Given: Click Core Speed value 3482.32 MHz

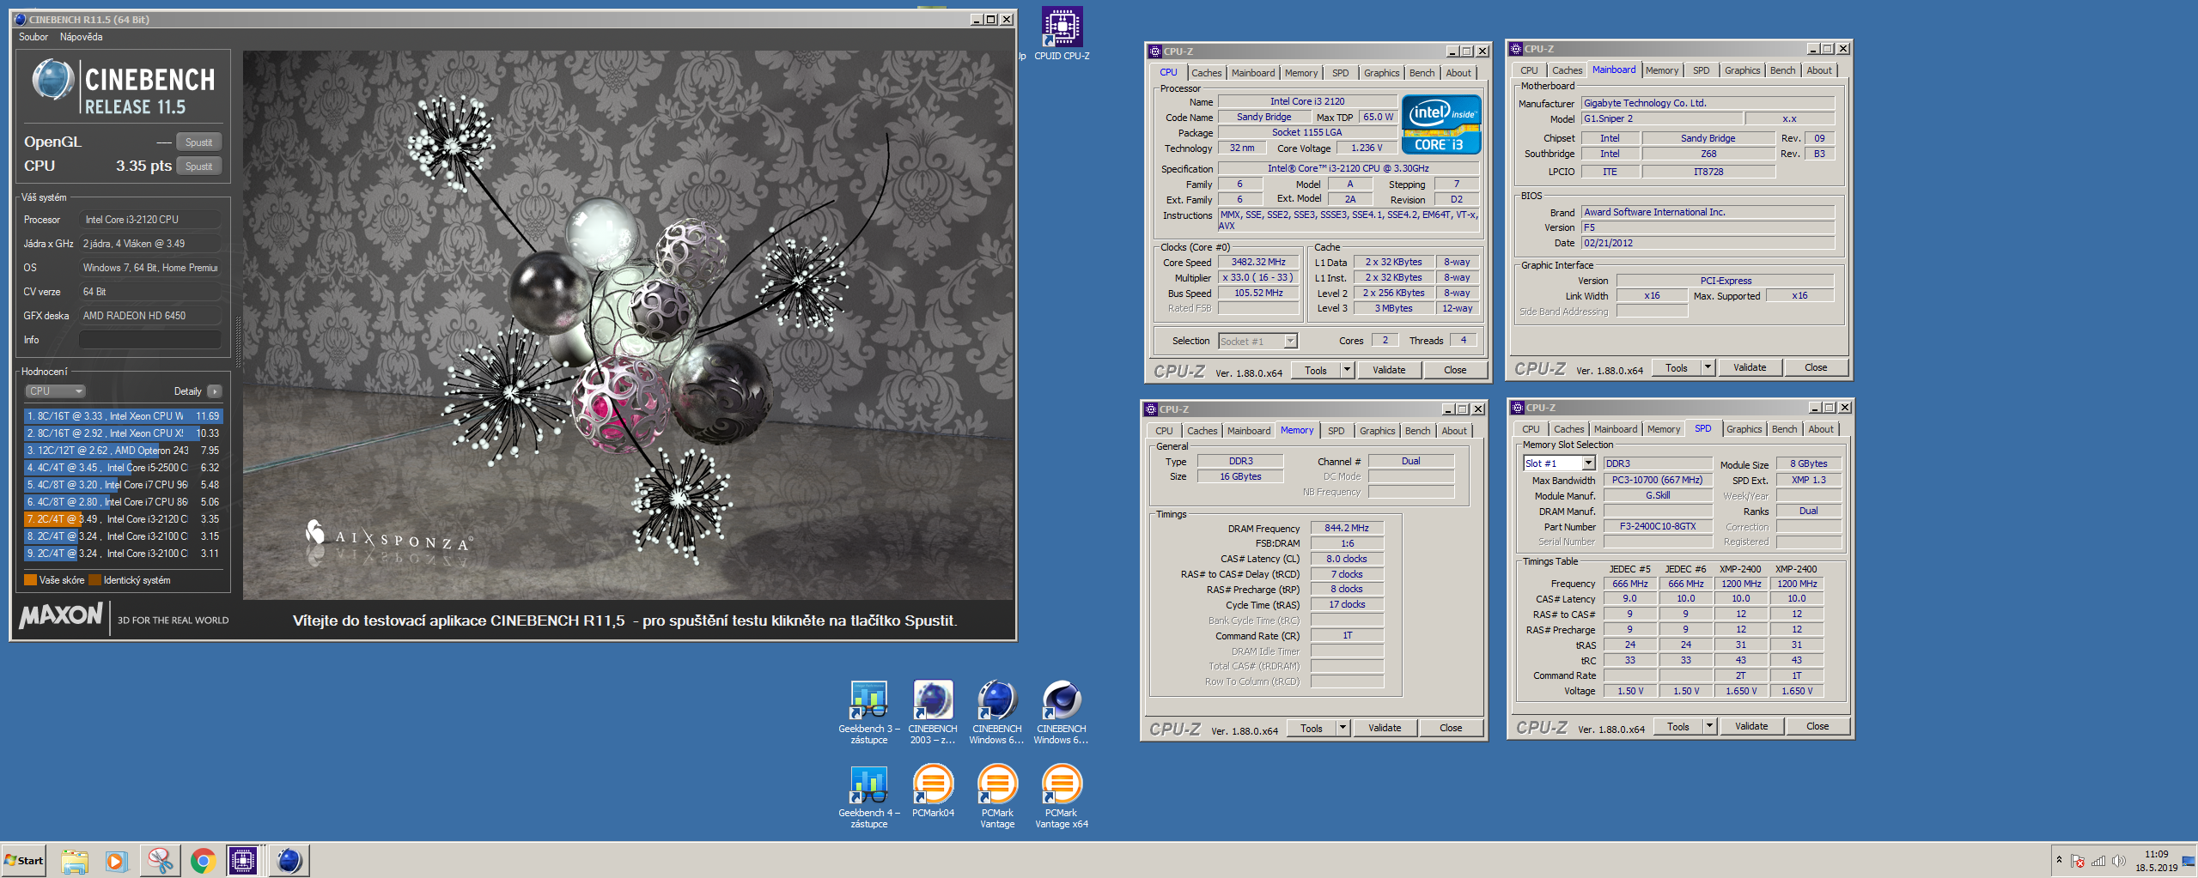Looking at the screenshot, I should pyautogui.click(x=1258, y=262).
